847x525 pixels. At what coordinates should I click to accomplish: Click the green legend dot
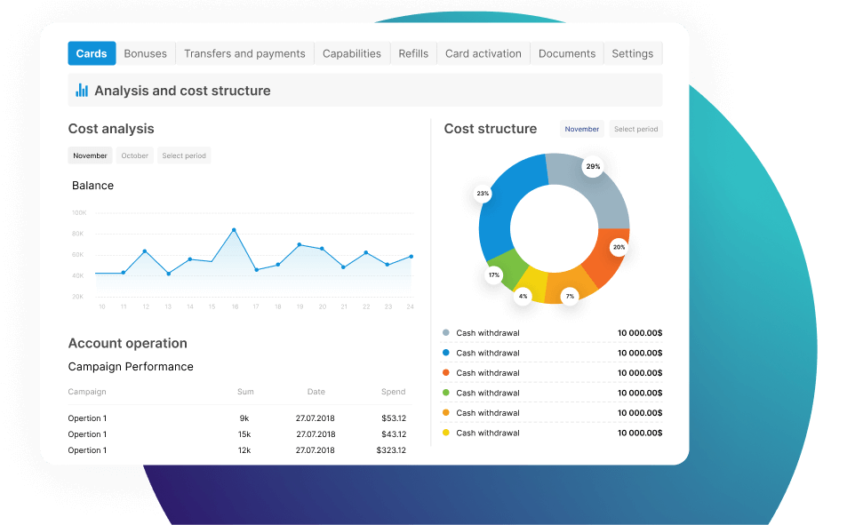(445, 393)
